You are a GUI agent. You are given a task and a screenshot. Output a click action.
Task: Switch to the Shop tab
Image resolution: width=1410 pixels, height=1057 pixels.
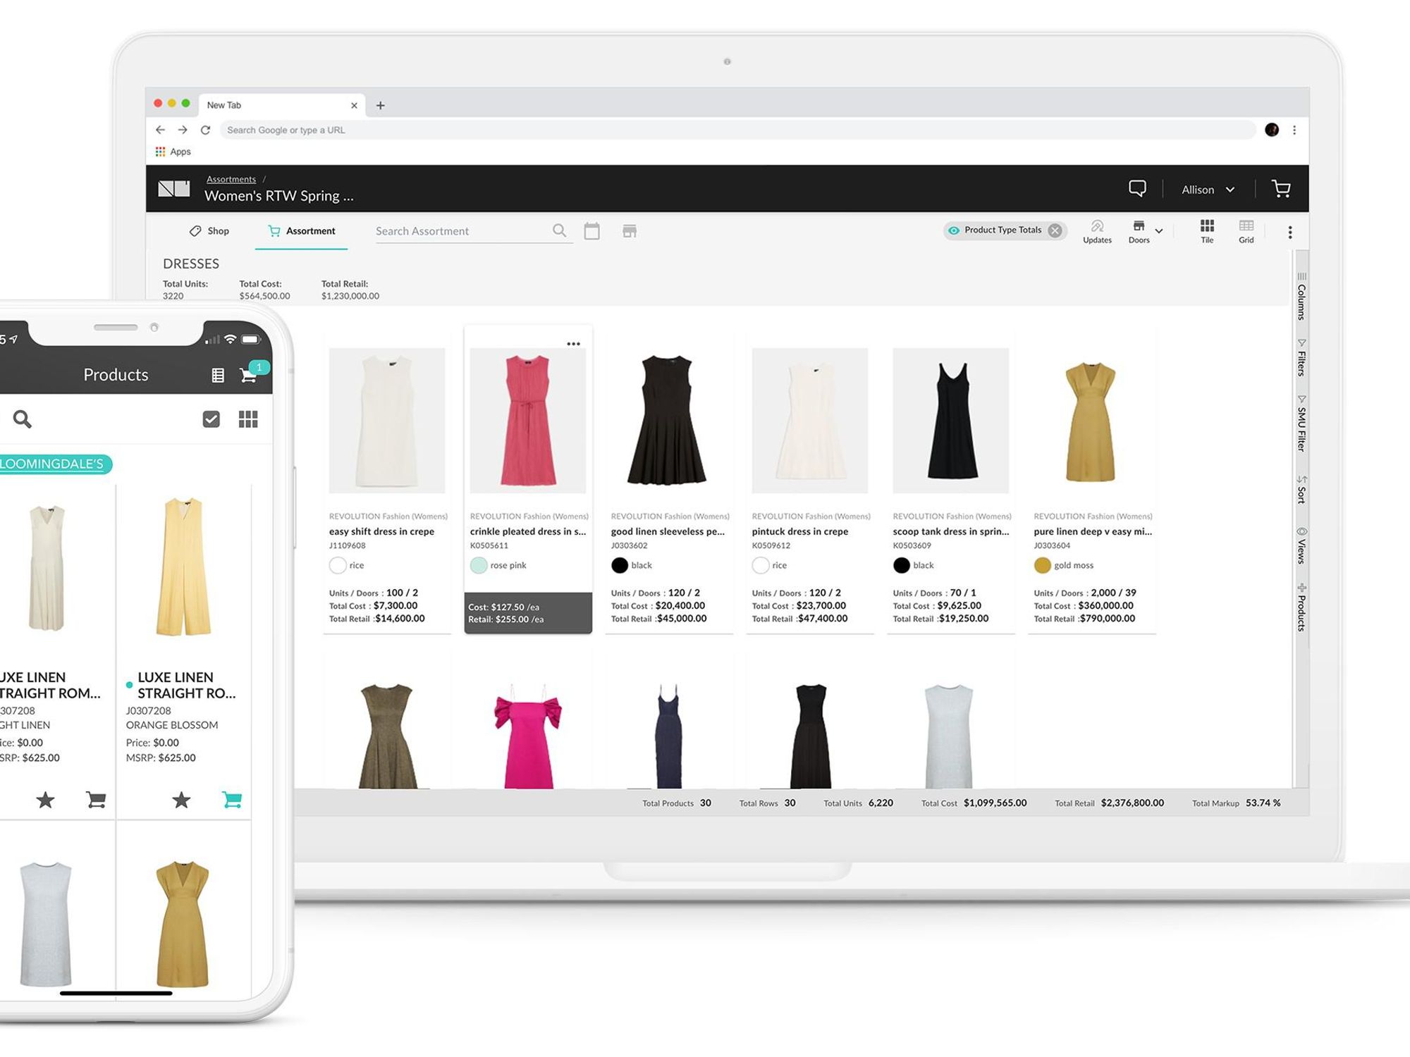[209, 230]
